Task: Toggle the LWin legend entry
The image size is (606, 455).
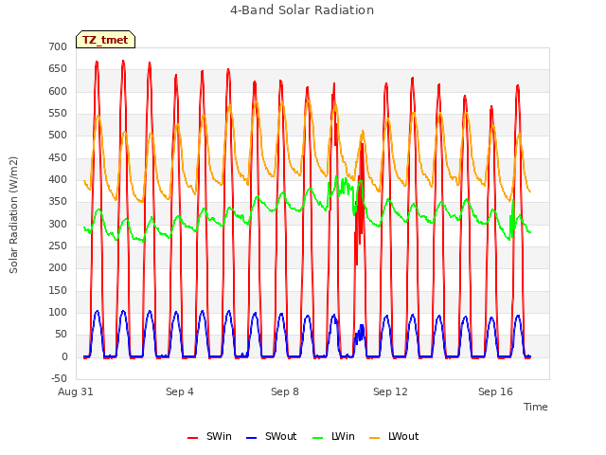Action: tap(333, 436)
